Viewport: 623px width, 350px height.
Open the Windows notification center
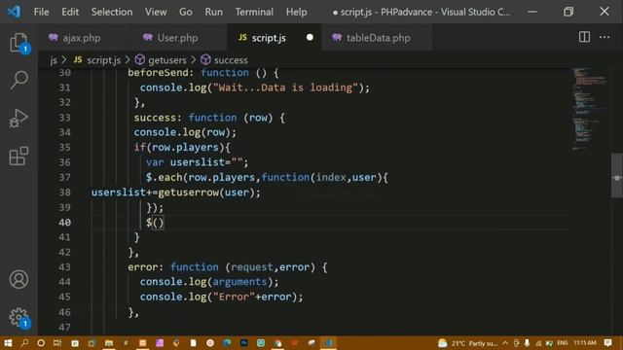coord(607,343)
